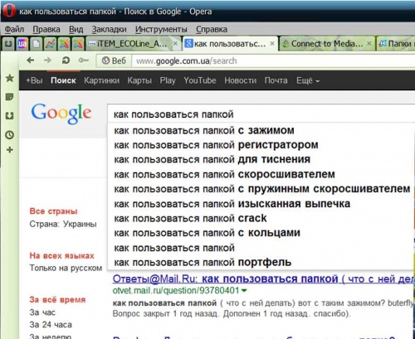415x339 pixels.
Task: Choose suggestion 'регистратором'
Action: 261,145
